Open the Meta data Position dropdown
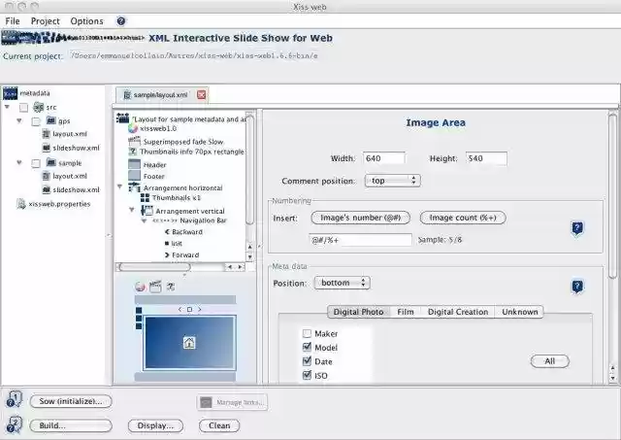Screen dimensions: 621x440 tap(342, 283)
